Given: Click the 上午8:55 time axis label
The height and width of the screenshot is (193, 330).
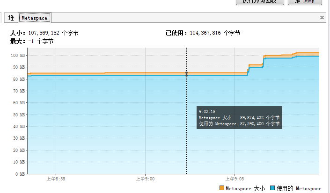Looking at the screenshot, I should (56, 179).
